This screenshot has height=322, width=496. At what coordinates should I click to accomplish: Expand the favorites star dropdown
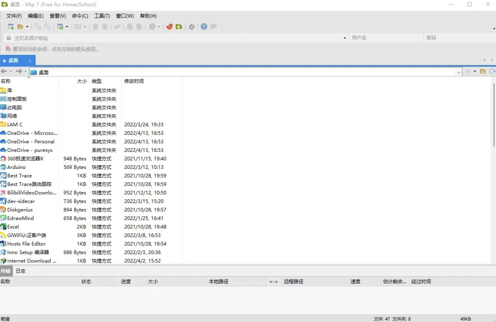(475, 72)
